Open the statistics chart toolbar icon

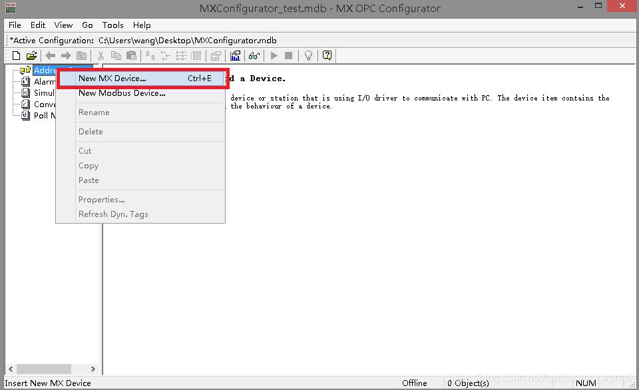tap(235, 55)
